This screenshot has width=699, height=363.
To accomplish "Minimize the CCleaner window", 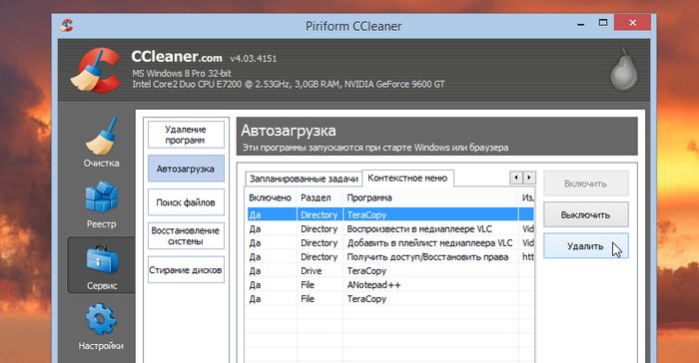I will [580, 24].
